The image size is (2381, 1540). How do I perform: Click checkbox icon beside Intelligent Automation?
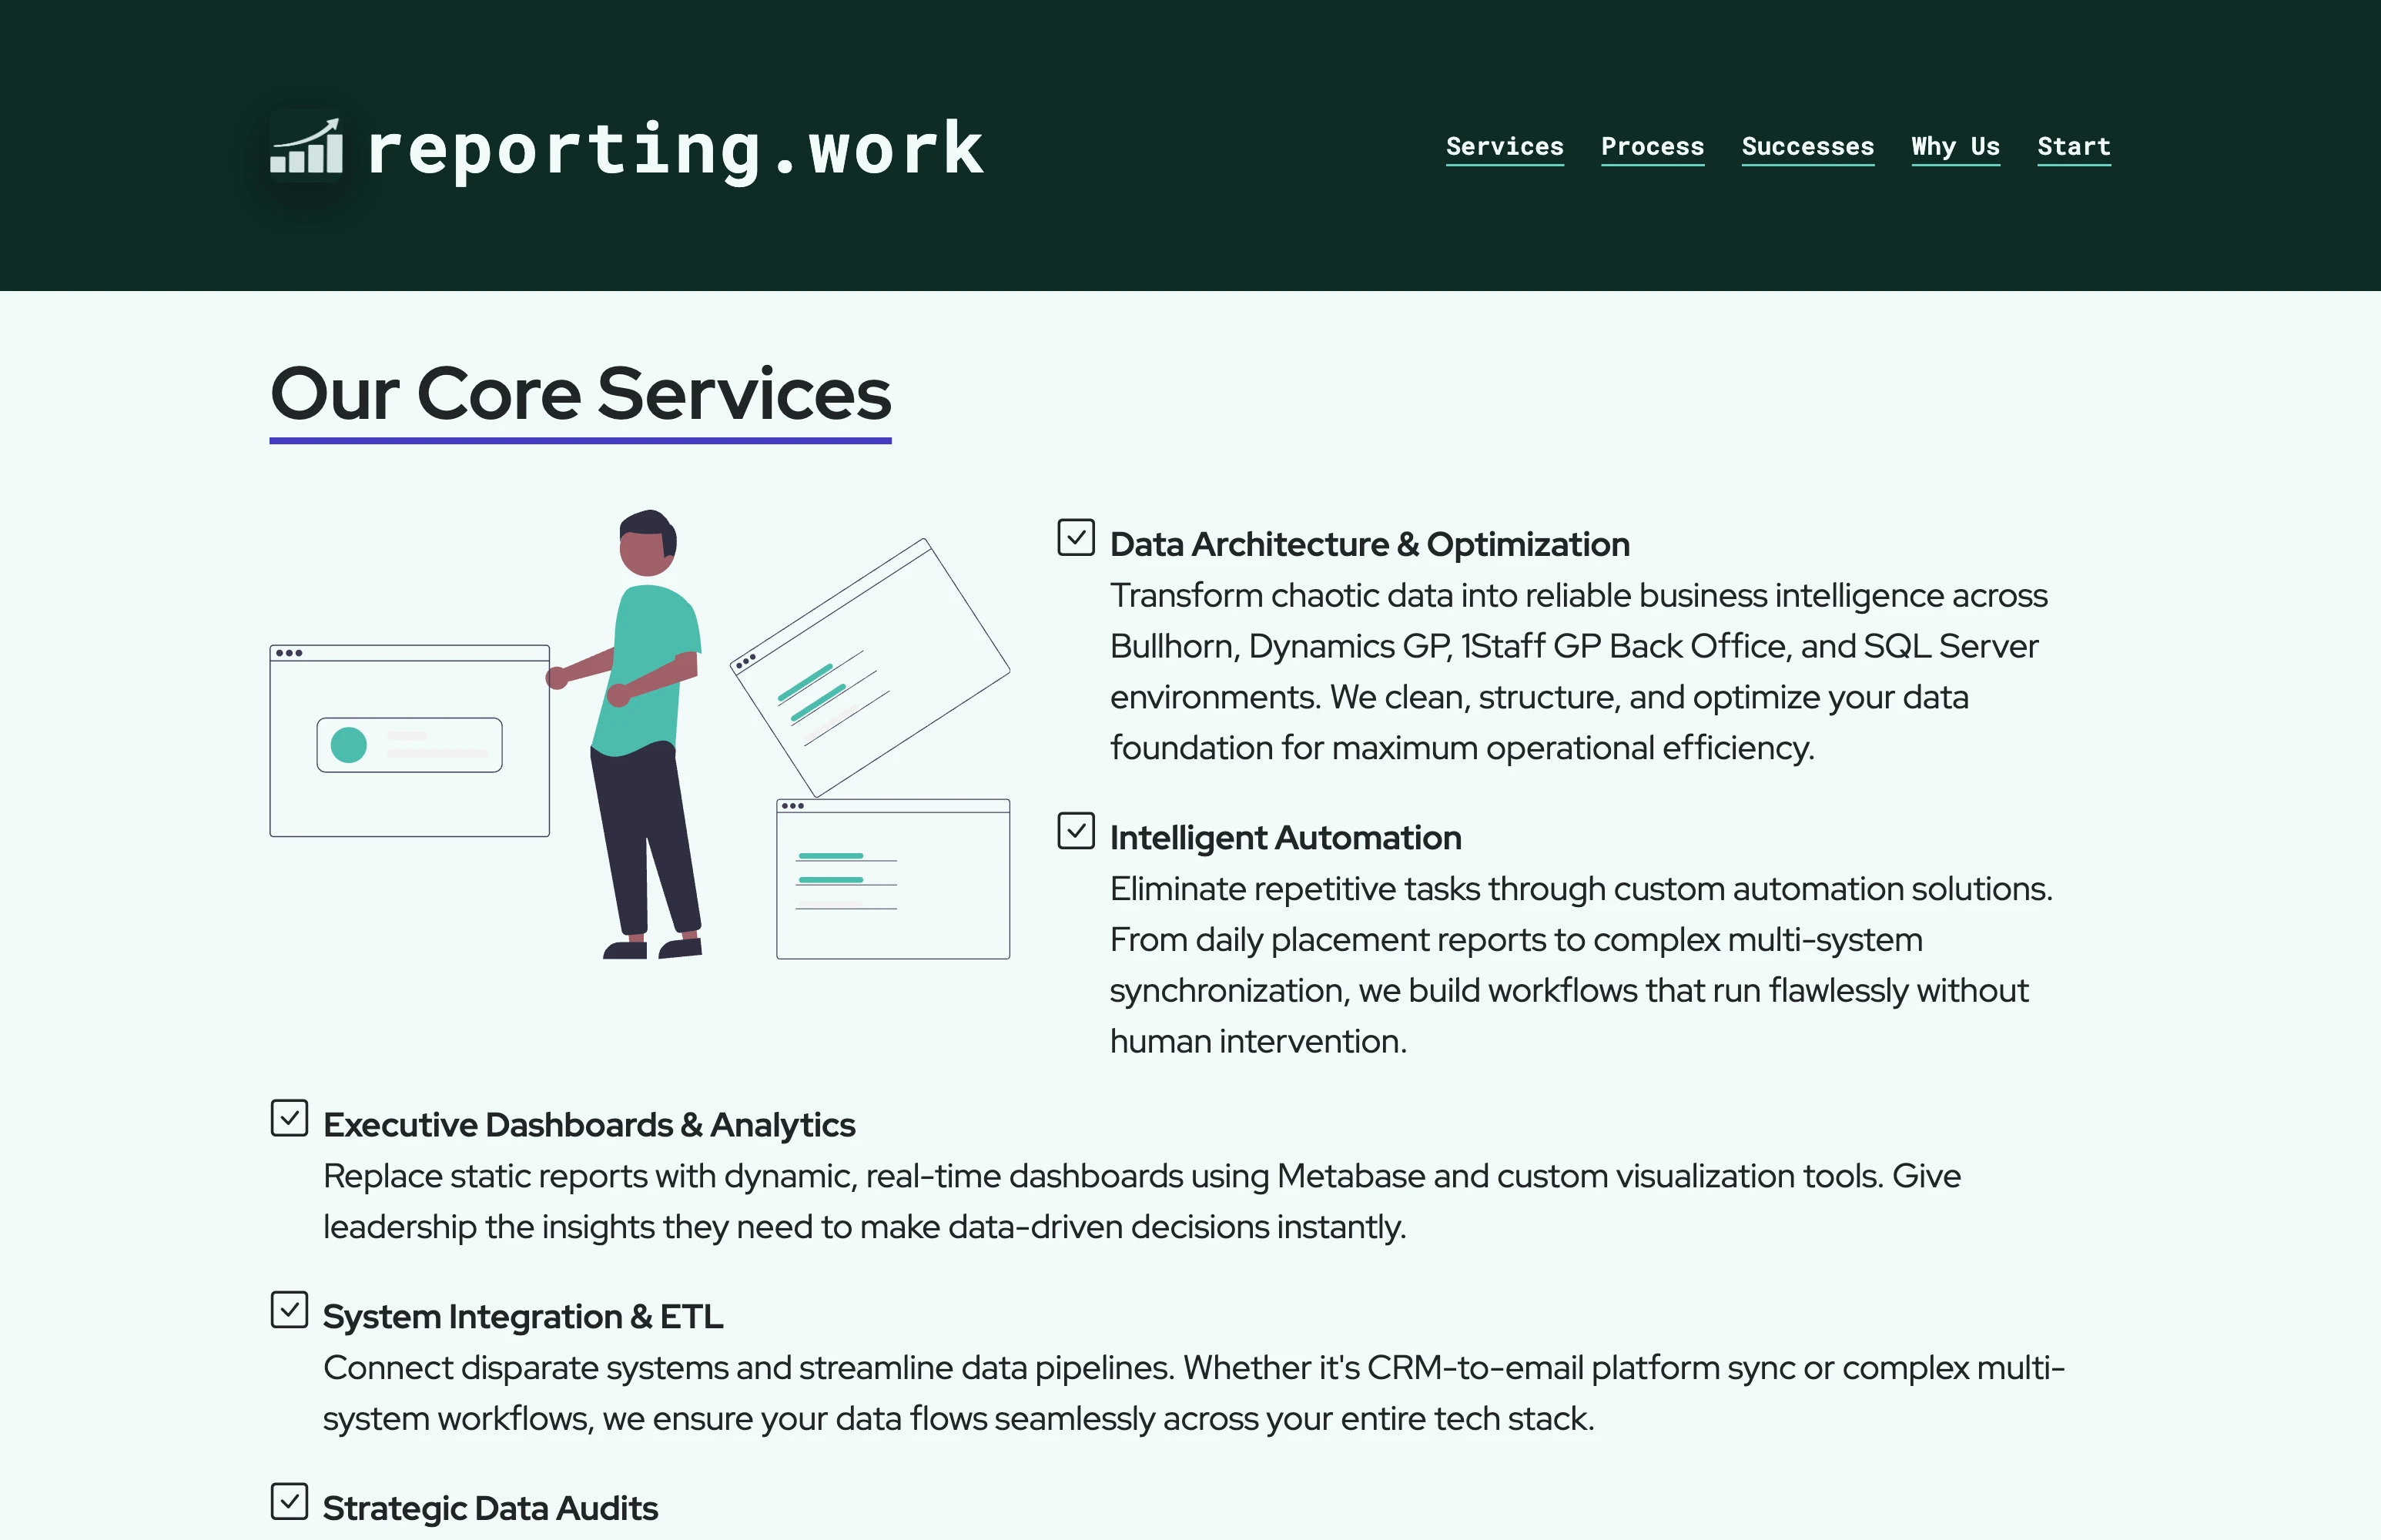coord(1076,830)
